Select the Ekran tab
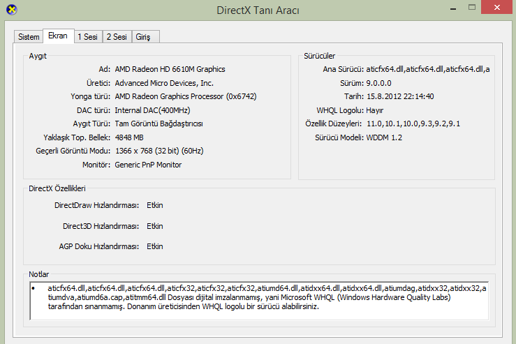 point(58,36)
